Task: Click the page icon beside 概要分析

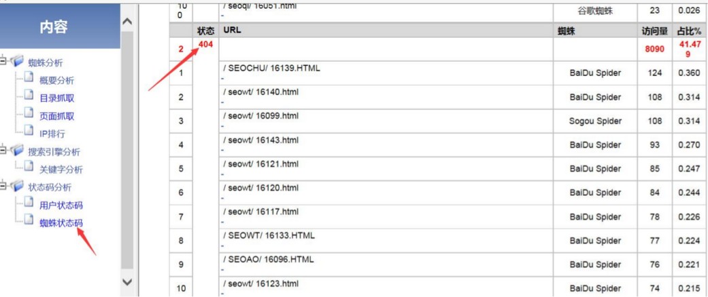Action: 29,79
